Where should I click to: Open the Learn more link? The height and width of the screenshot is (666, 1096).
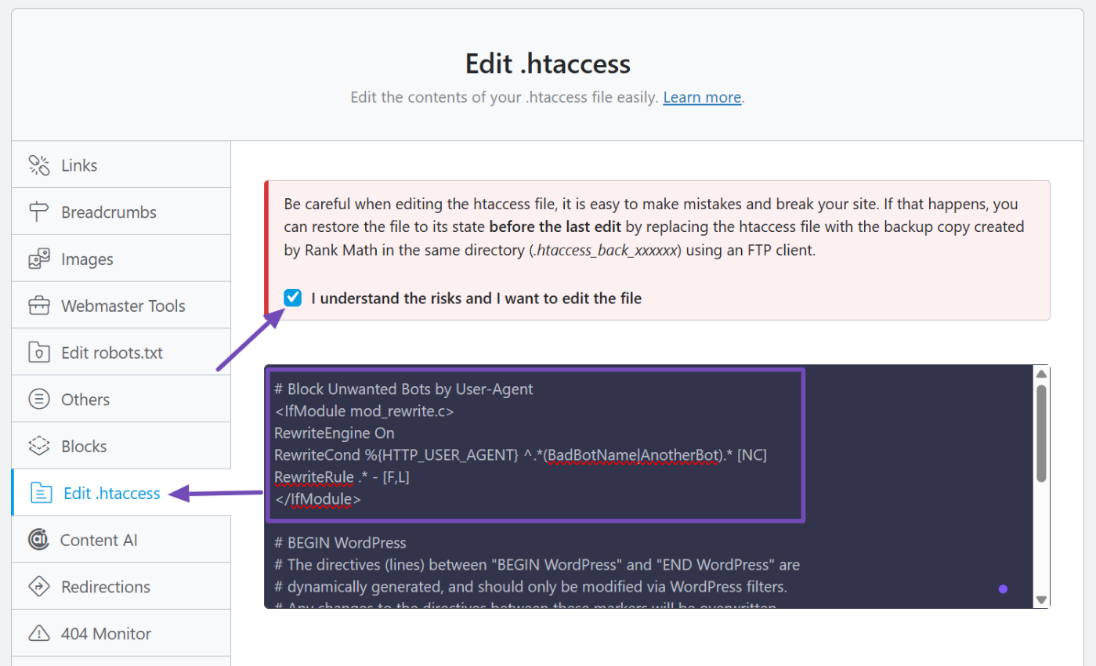tap(702, 97)
